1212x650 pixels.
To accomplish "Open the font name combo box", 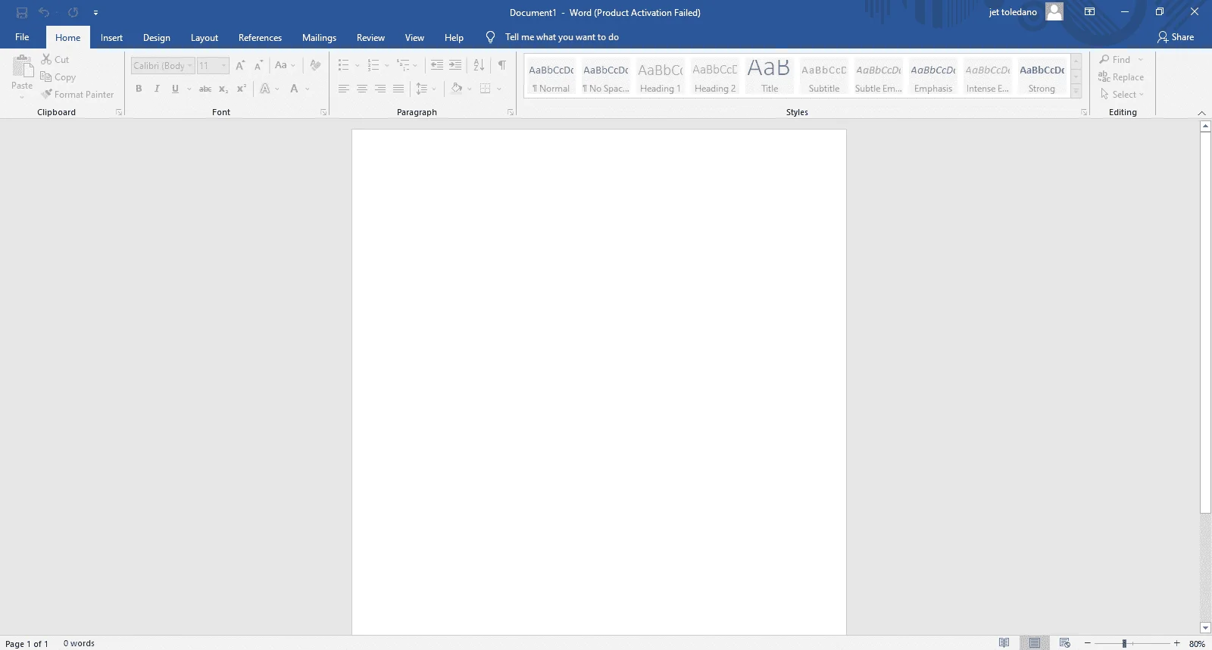I will [x=163, y=65].
